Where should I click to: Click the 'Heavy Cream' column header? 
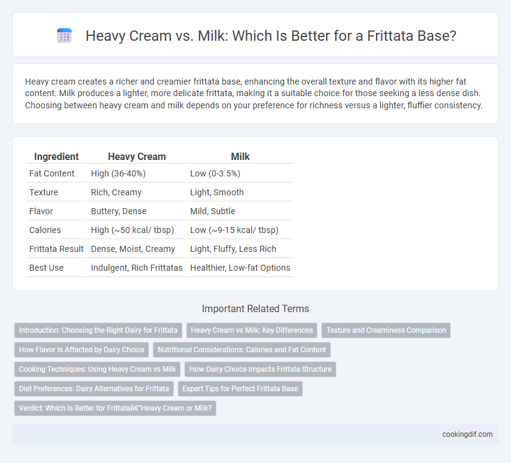tap(137, 157)
